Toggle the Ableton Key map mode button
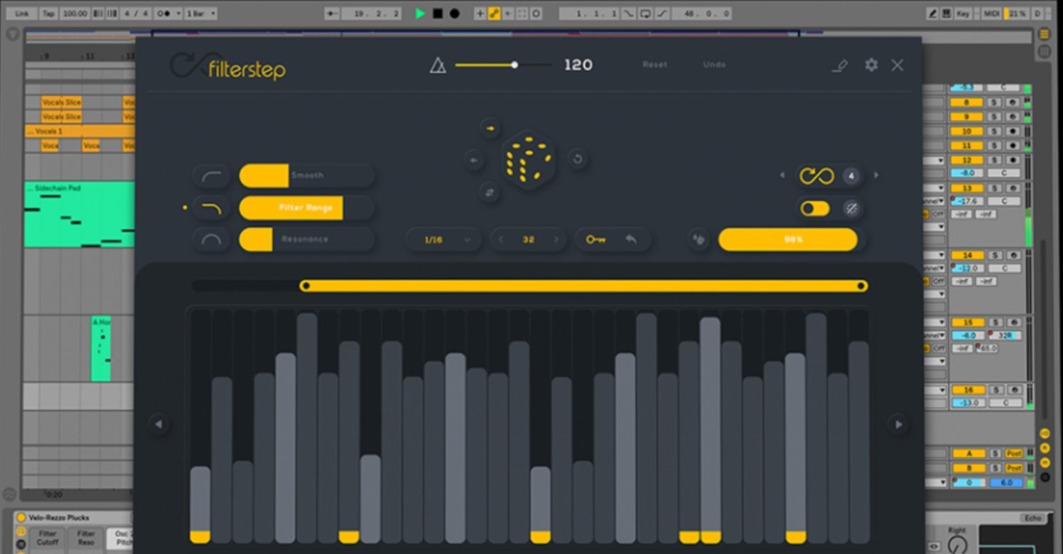 963,13
